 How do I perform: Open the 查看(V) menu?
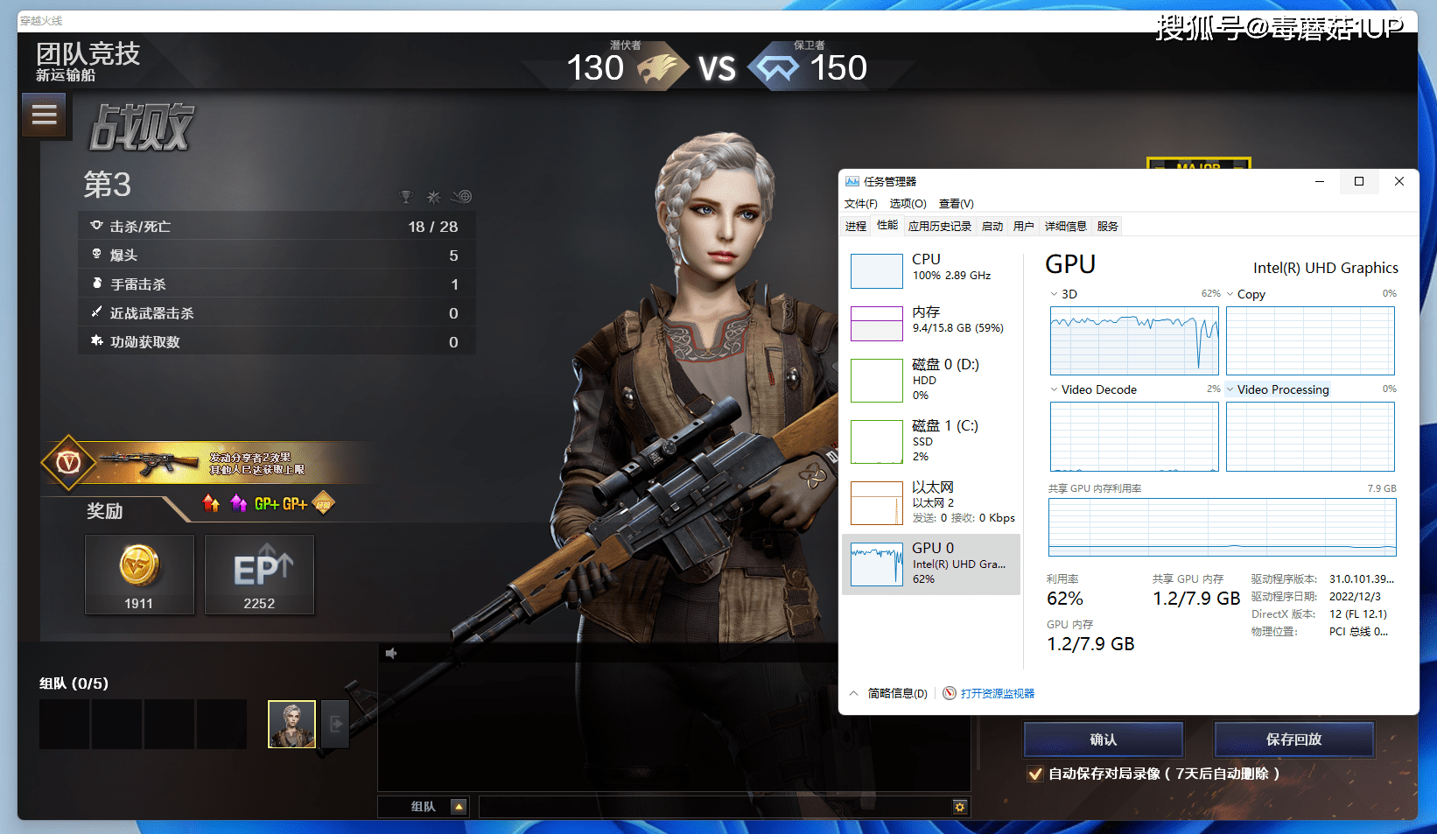coord(957,204)
